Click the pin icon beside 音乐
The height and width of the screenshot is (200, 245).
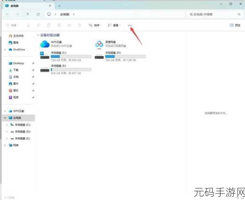[x=33, y=91]
